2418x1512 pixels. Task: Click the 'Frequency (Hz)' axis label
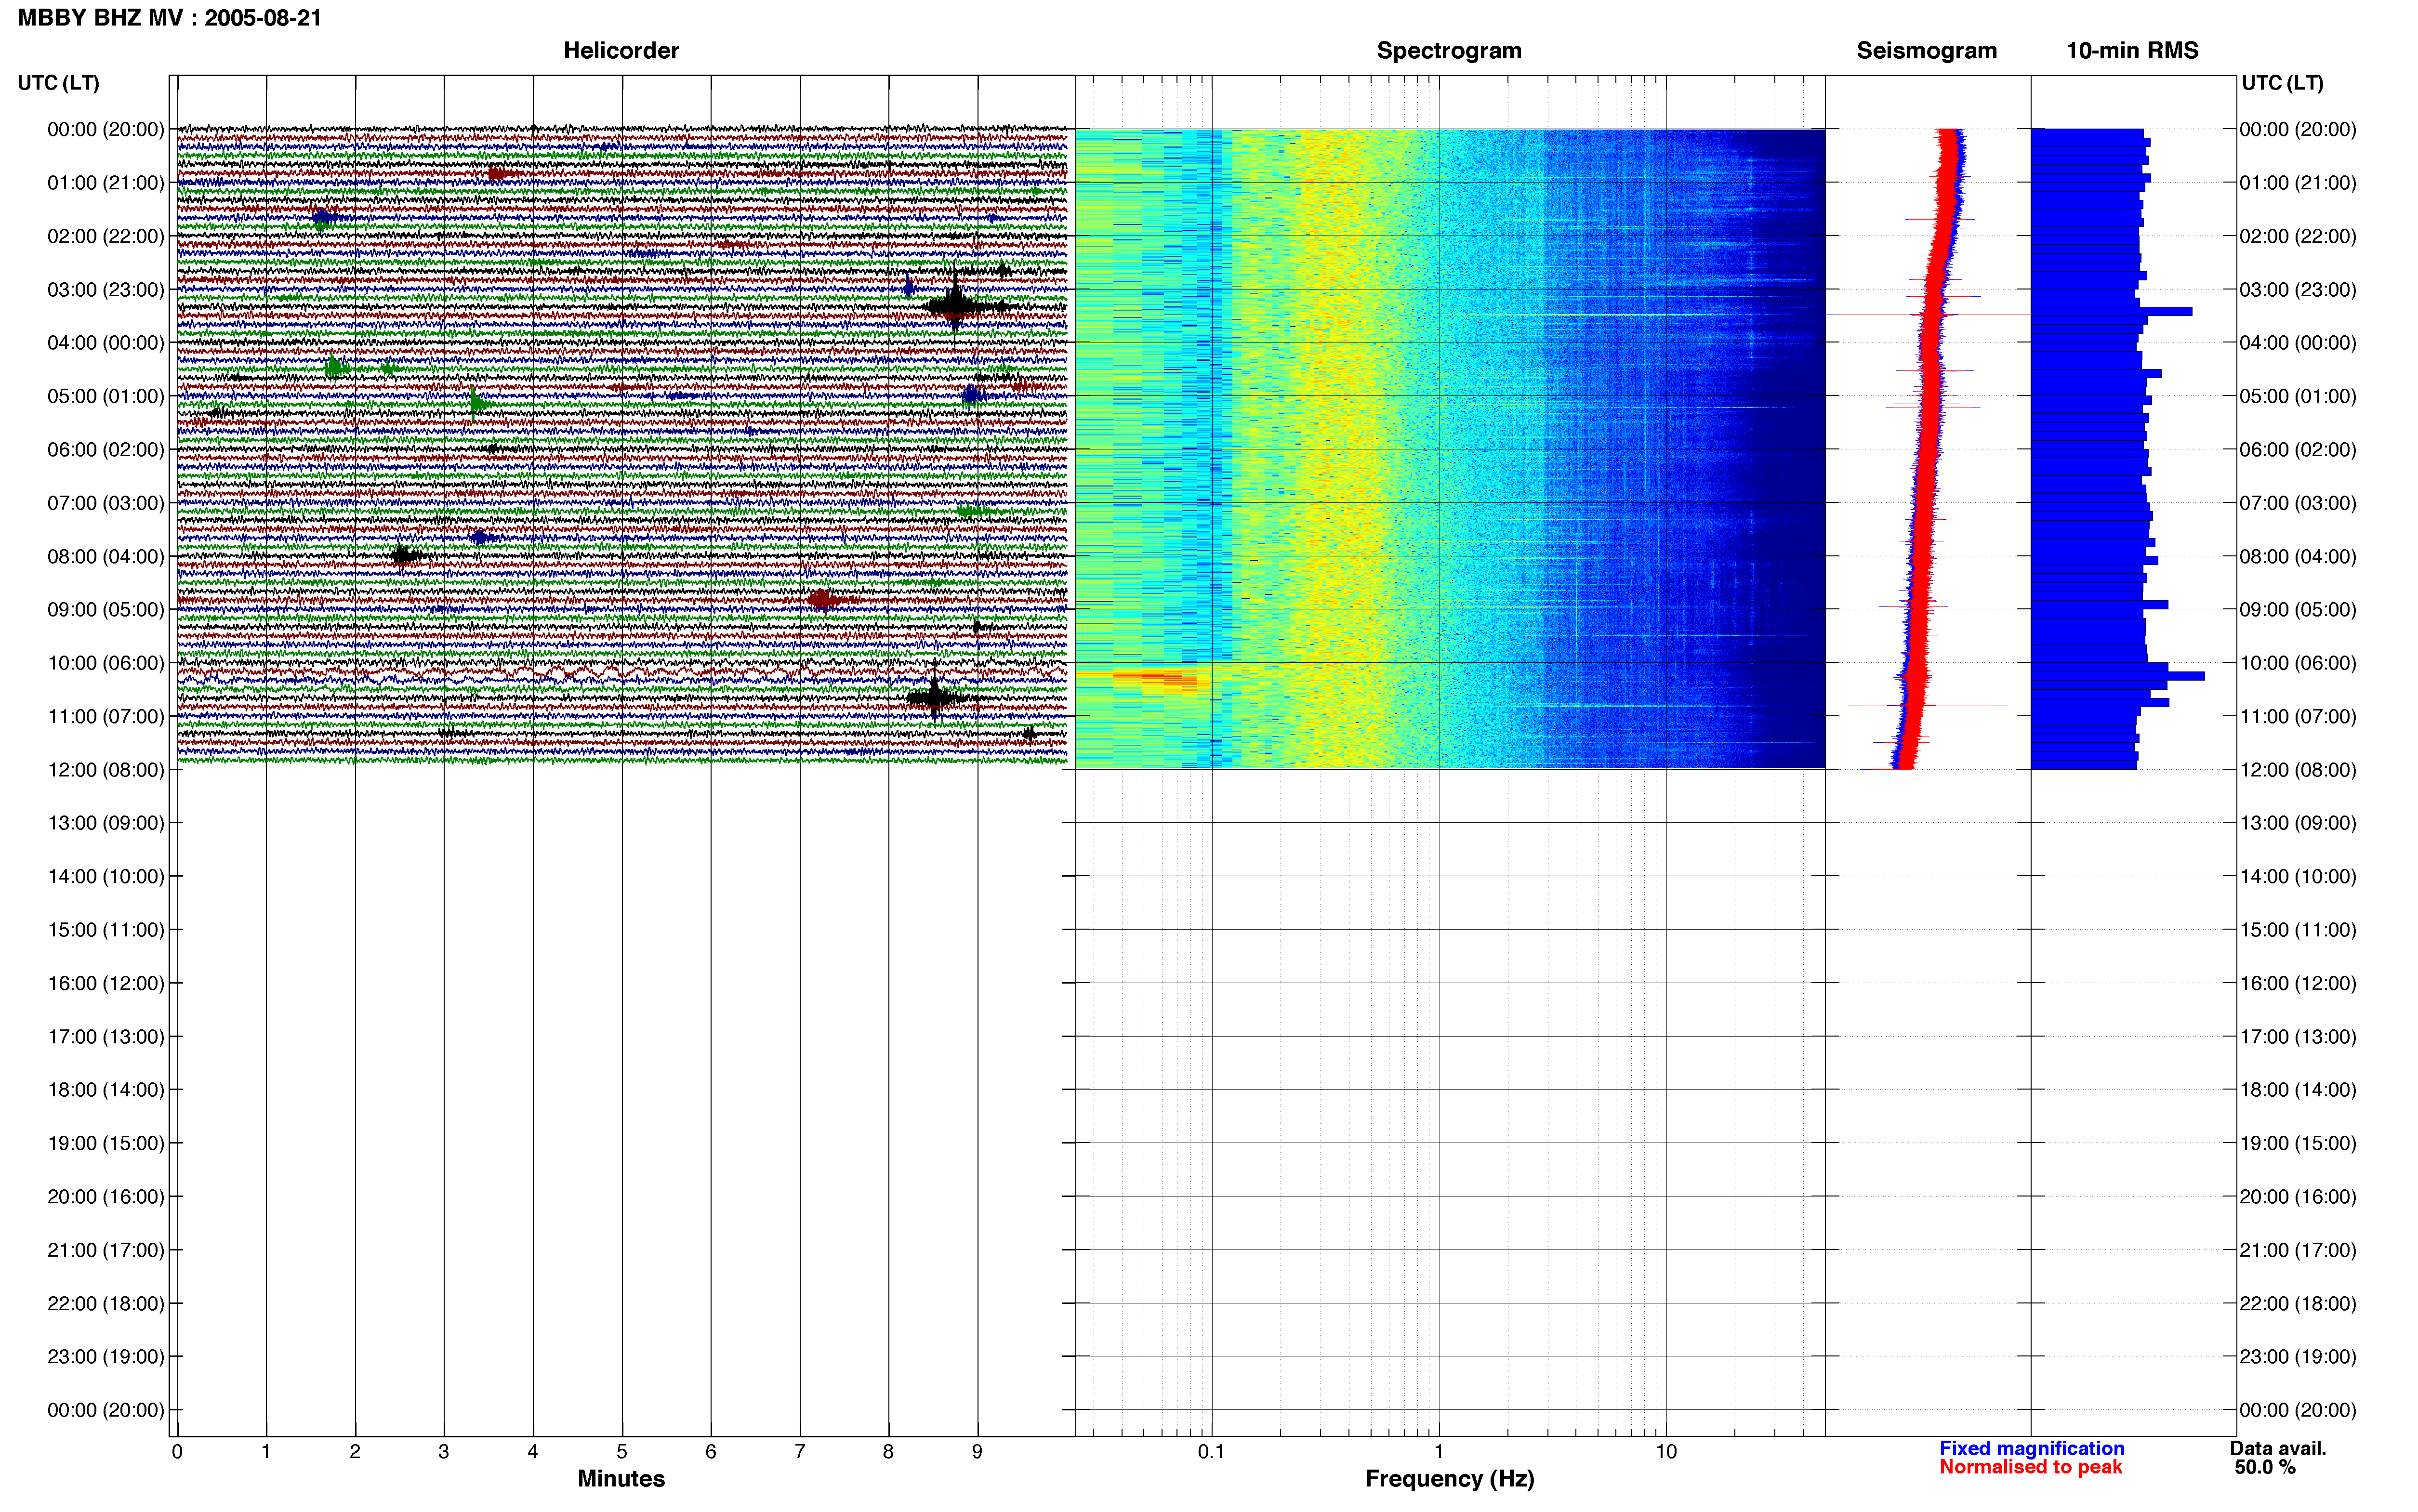[x=1449, y=1479]
